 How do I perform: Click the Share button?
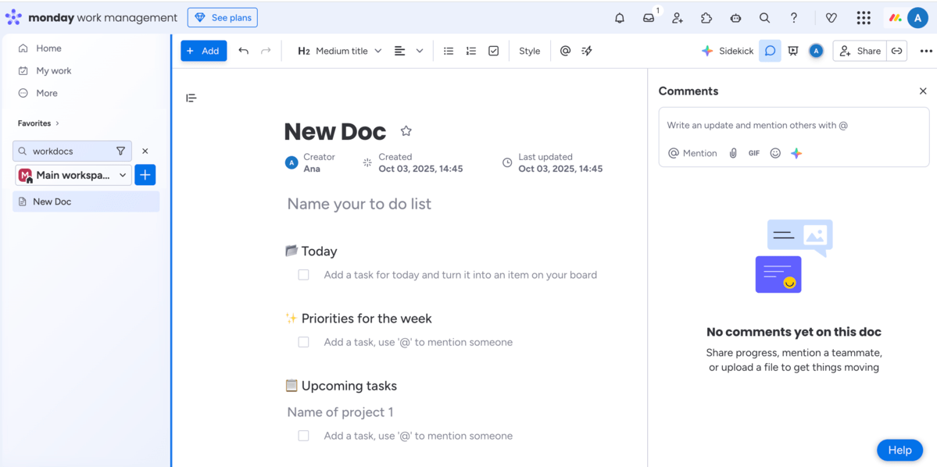pyautogui.click(x=860, y=50)
